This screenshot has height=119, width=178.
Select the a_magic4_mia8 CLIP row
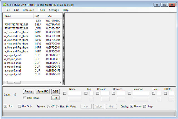32,67
